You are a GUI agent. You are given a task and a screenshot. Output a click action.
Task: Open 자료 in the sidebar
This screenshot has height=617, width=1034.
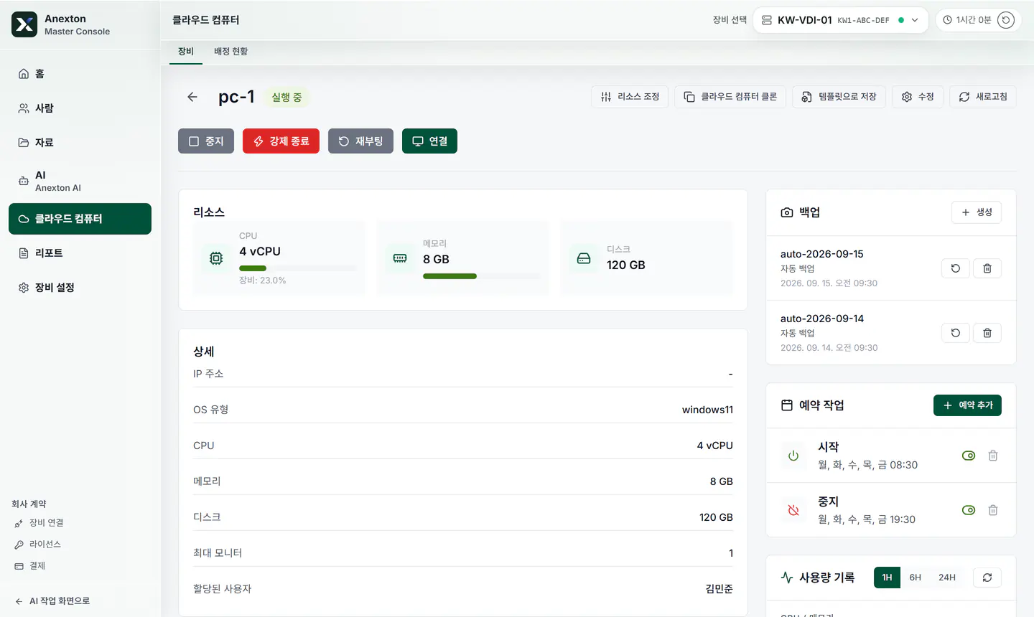pyautogui.click(x=80, y=143)
